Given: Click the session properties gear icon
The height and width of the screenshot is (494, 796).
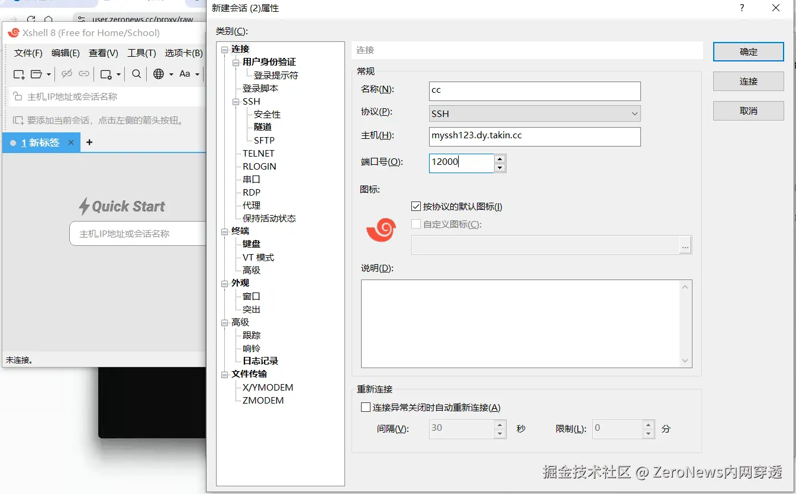Looking at the screenshot, I should click(107, 74).
